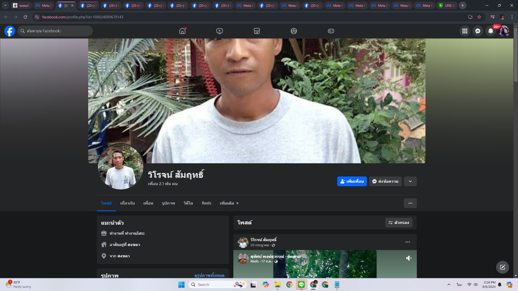The image size is (518, 291).
Task: Open LINE from the Windows taskbar
Action: 301,285
